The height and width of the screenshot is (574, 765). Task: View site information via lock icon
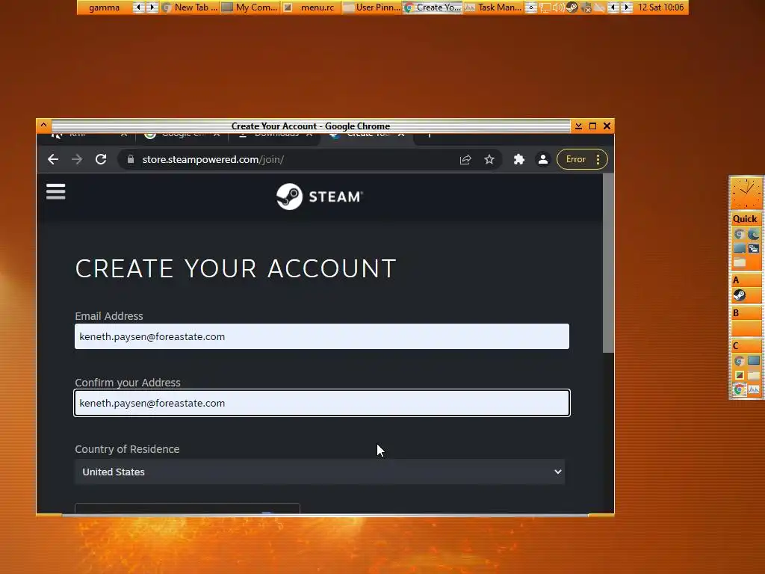(130, 159)
